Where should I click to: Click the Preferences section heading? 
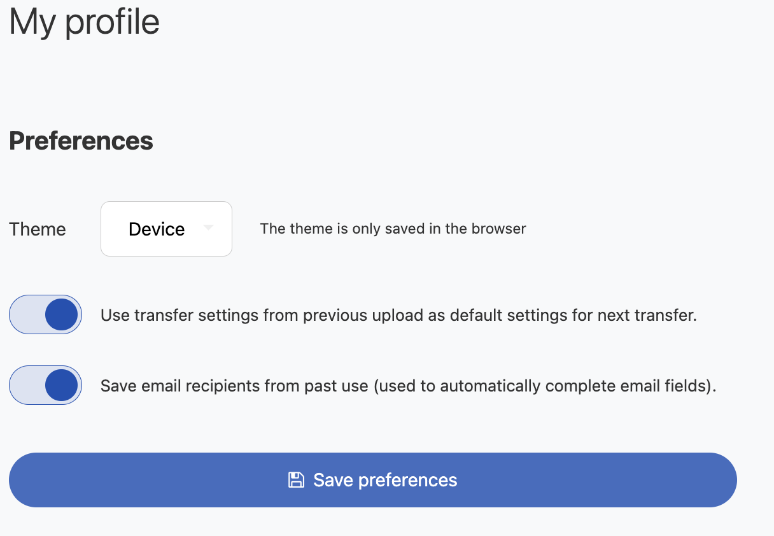point(81,141)
